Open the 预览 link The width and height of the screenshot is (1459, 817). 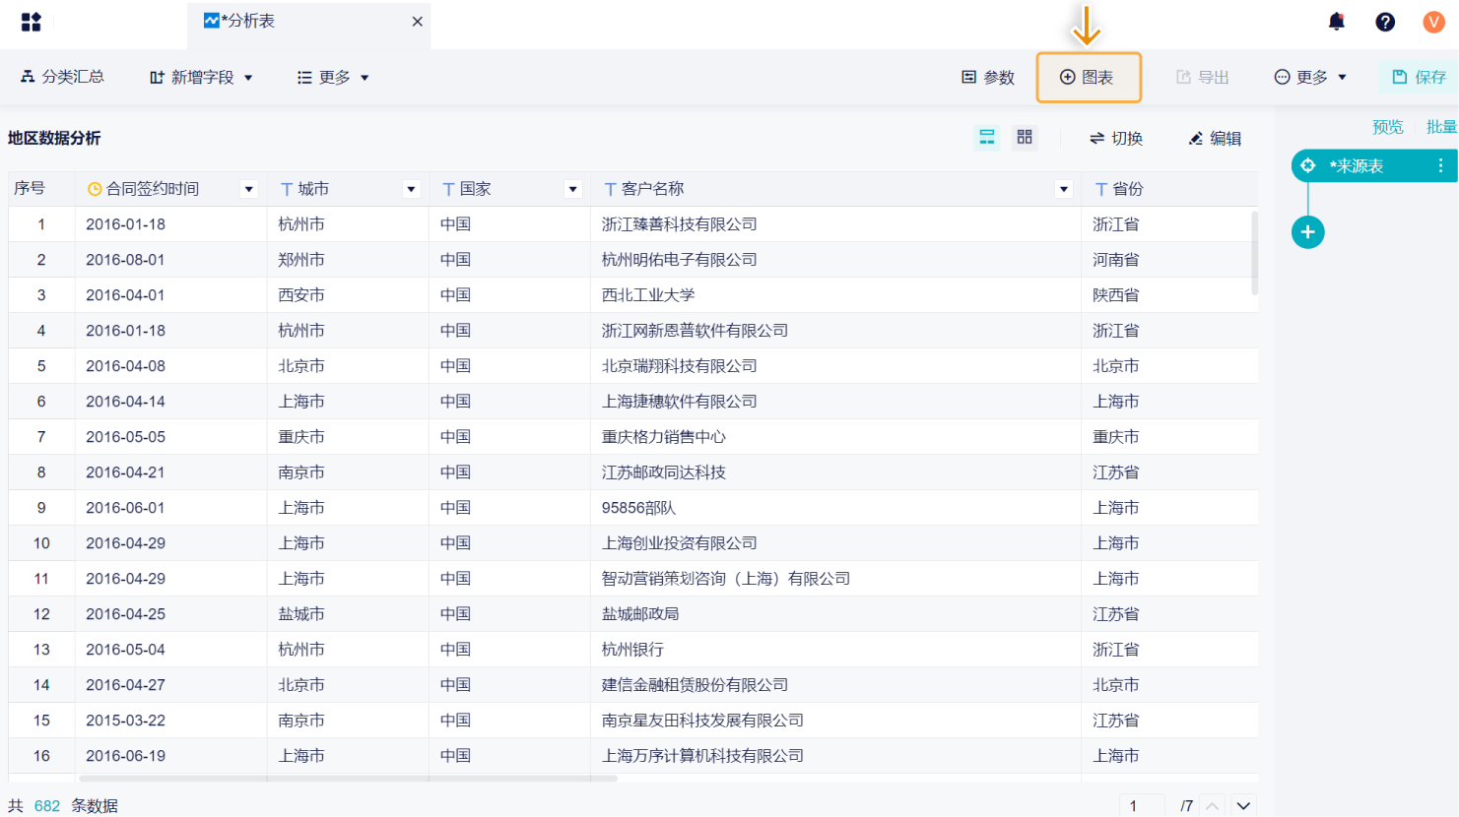click(x=1388, y=127)
